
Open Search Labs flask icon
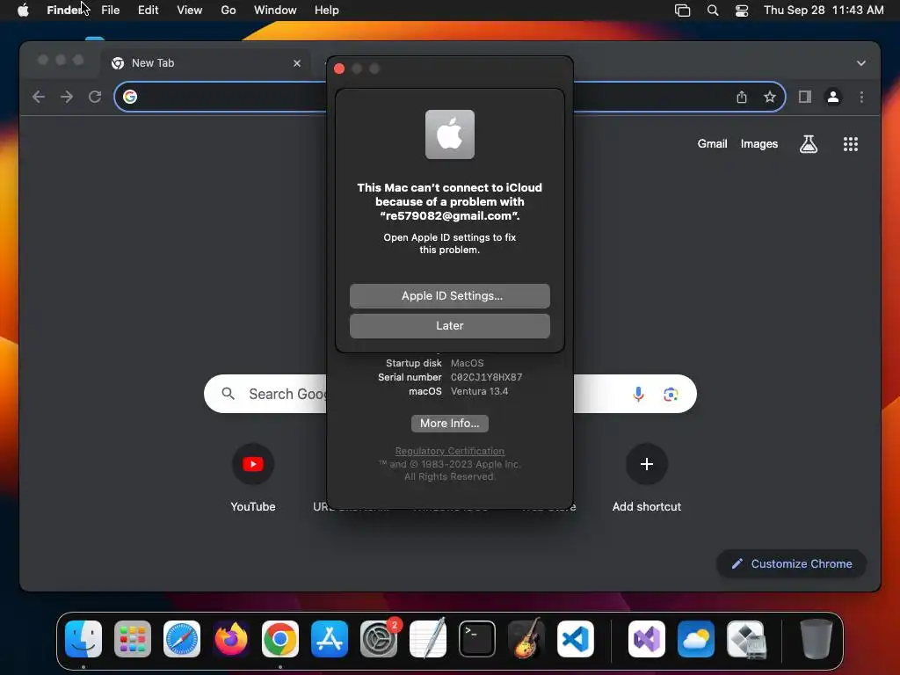809,144
